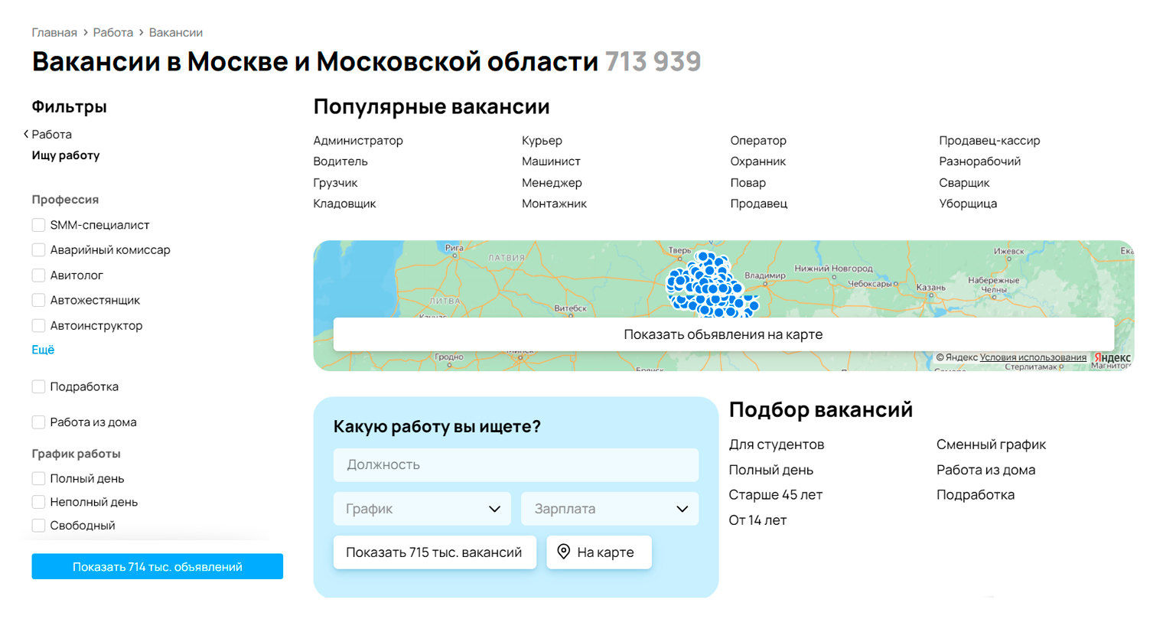Open Для студентов selection link

pos(777,445)
